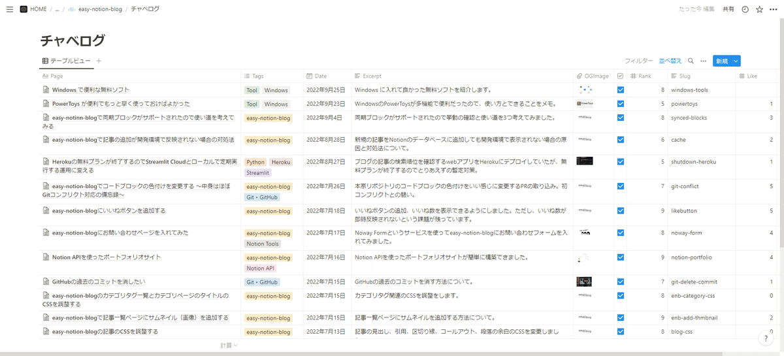Add a new view with plus icon
The width and height of the screenshot is (784, 356).
pyautogui.click(x=99, y=61)
